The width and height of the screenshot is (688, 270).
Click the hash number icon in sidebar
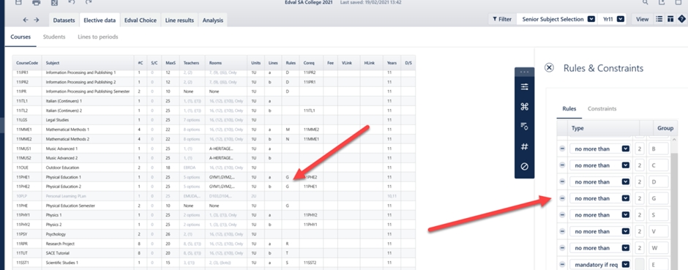point(524,147)
